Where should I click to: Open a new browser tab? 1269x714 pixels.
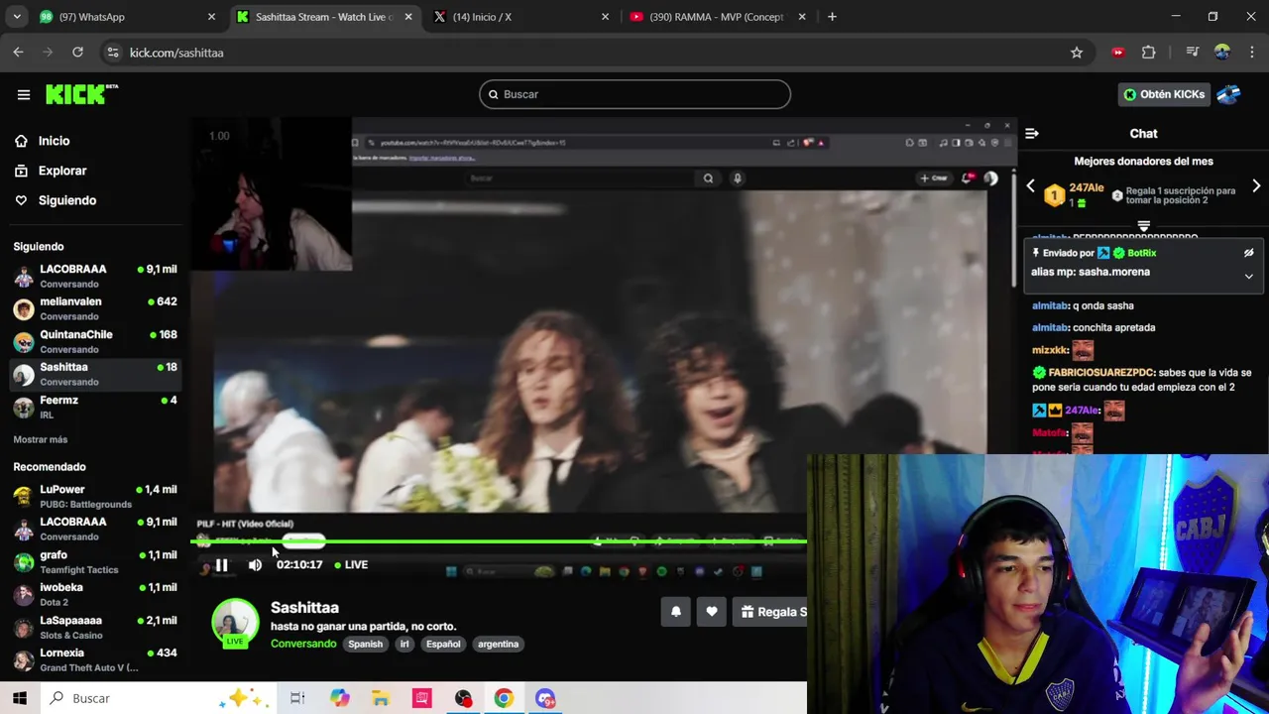click(832, 17)
